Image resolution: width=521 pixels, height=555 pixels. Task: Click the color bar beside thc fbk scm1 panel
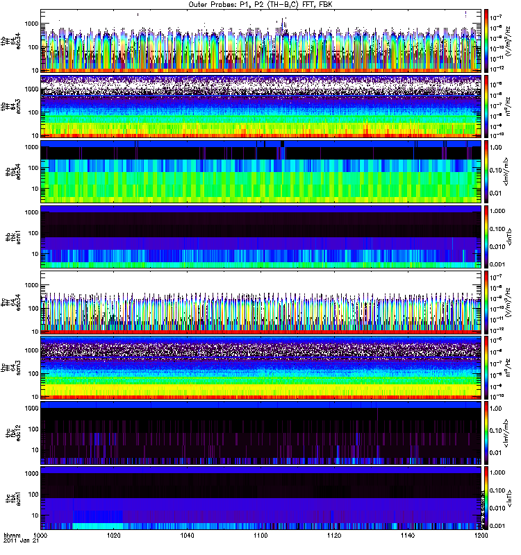click(x=486, y=498)
